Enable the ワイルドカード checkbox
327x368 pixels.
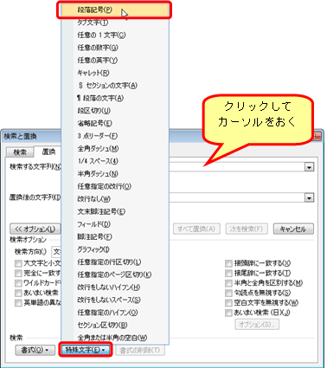click(x=18, y=283)
